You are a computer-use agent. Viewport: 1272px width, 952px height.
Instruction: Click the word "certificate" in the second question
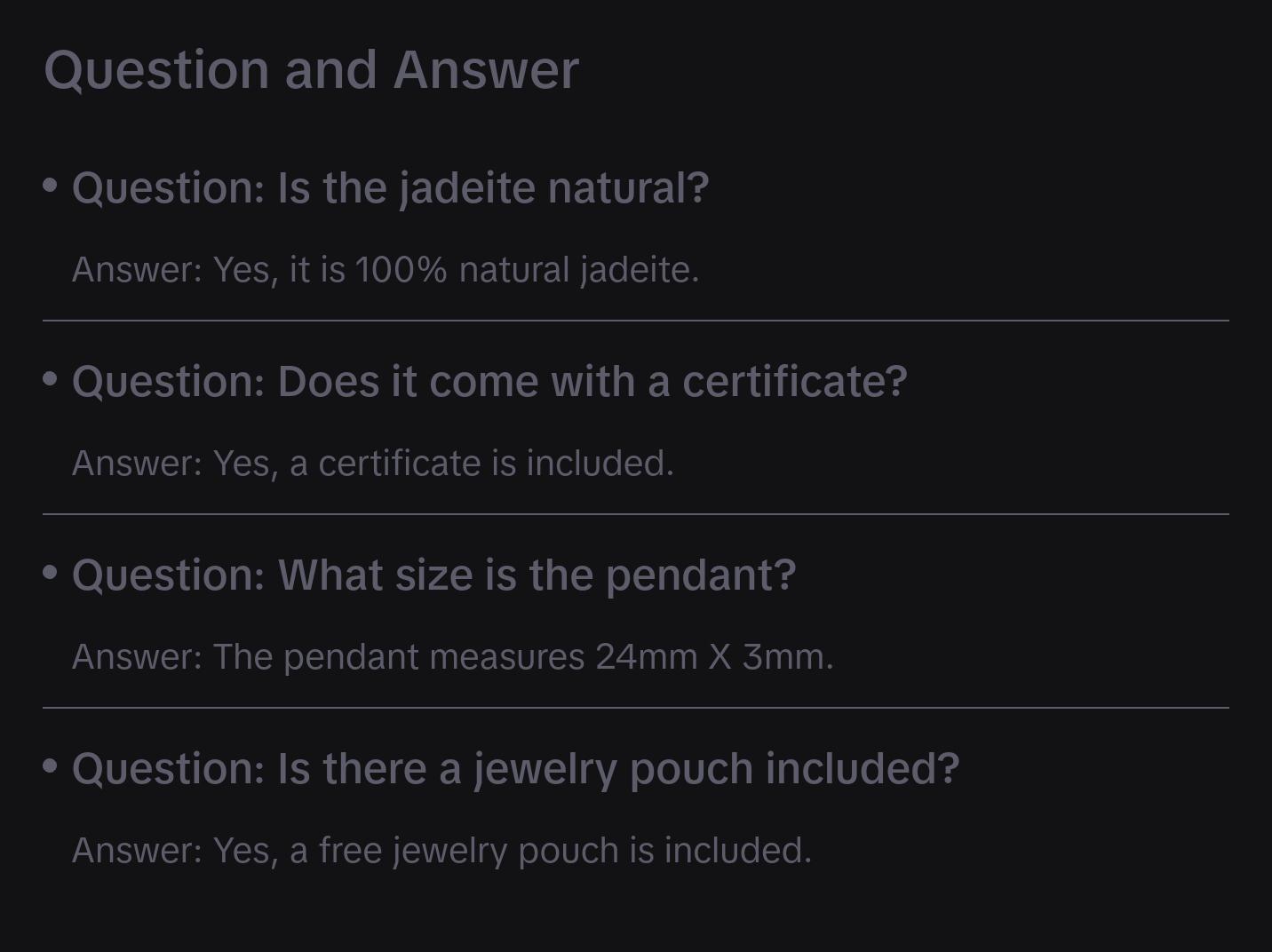[794, 382]
